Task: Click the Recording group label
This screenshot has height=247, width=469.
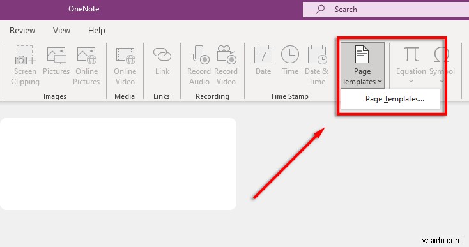Action: tap(212, 96)
